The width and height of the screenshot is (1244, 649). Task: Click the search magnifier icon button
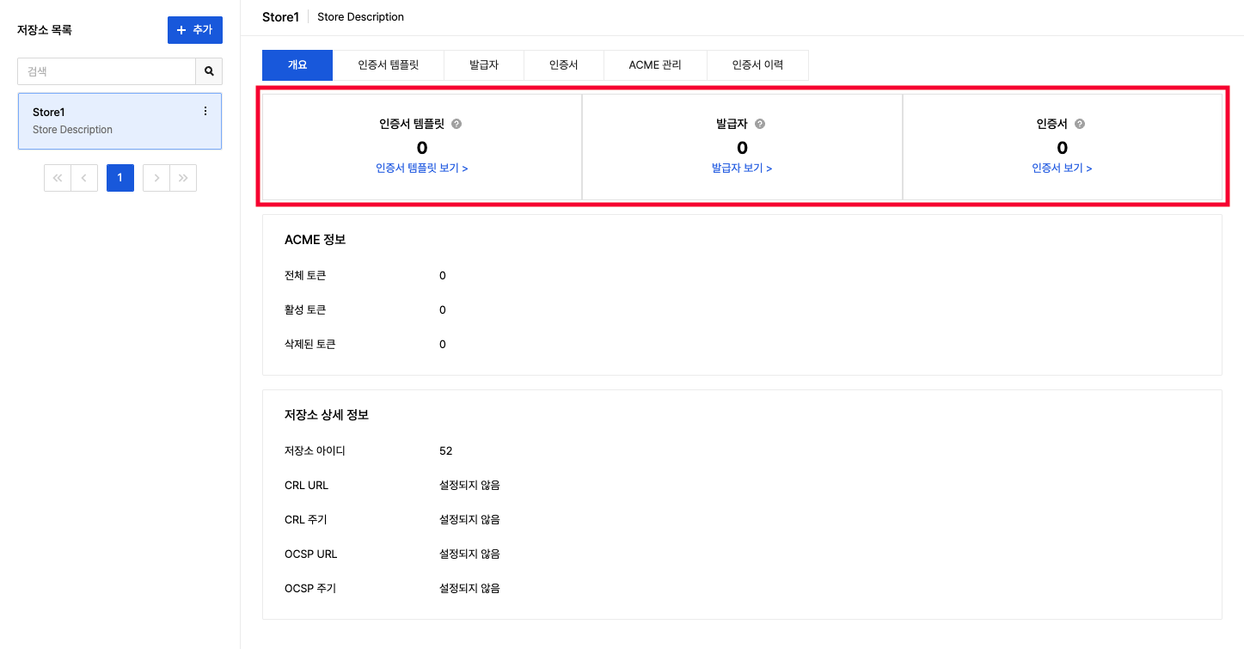click(x=209, y=71)
